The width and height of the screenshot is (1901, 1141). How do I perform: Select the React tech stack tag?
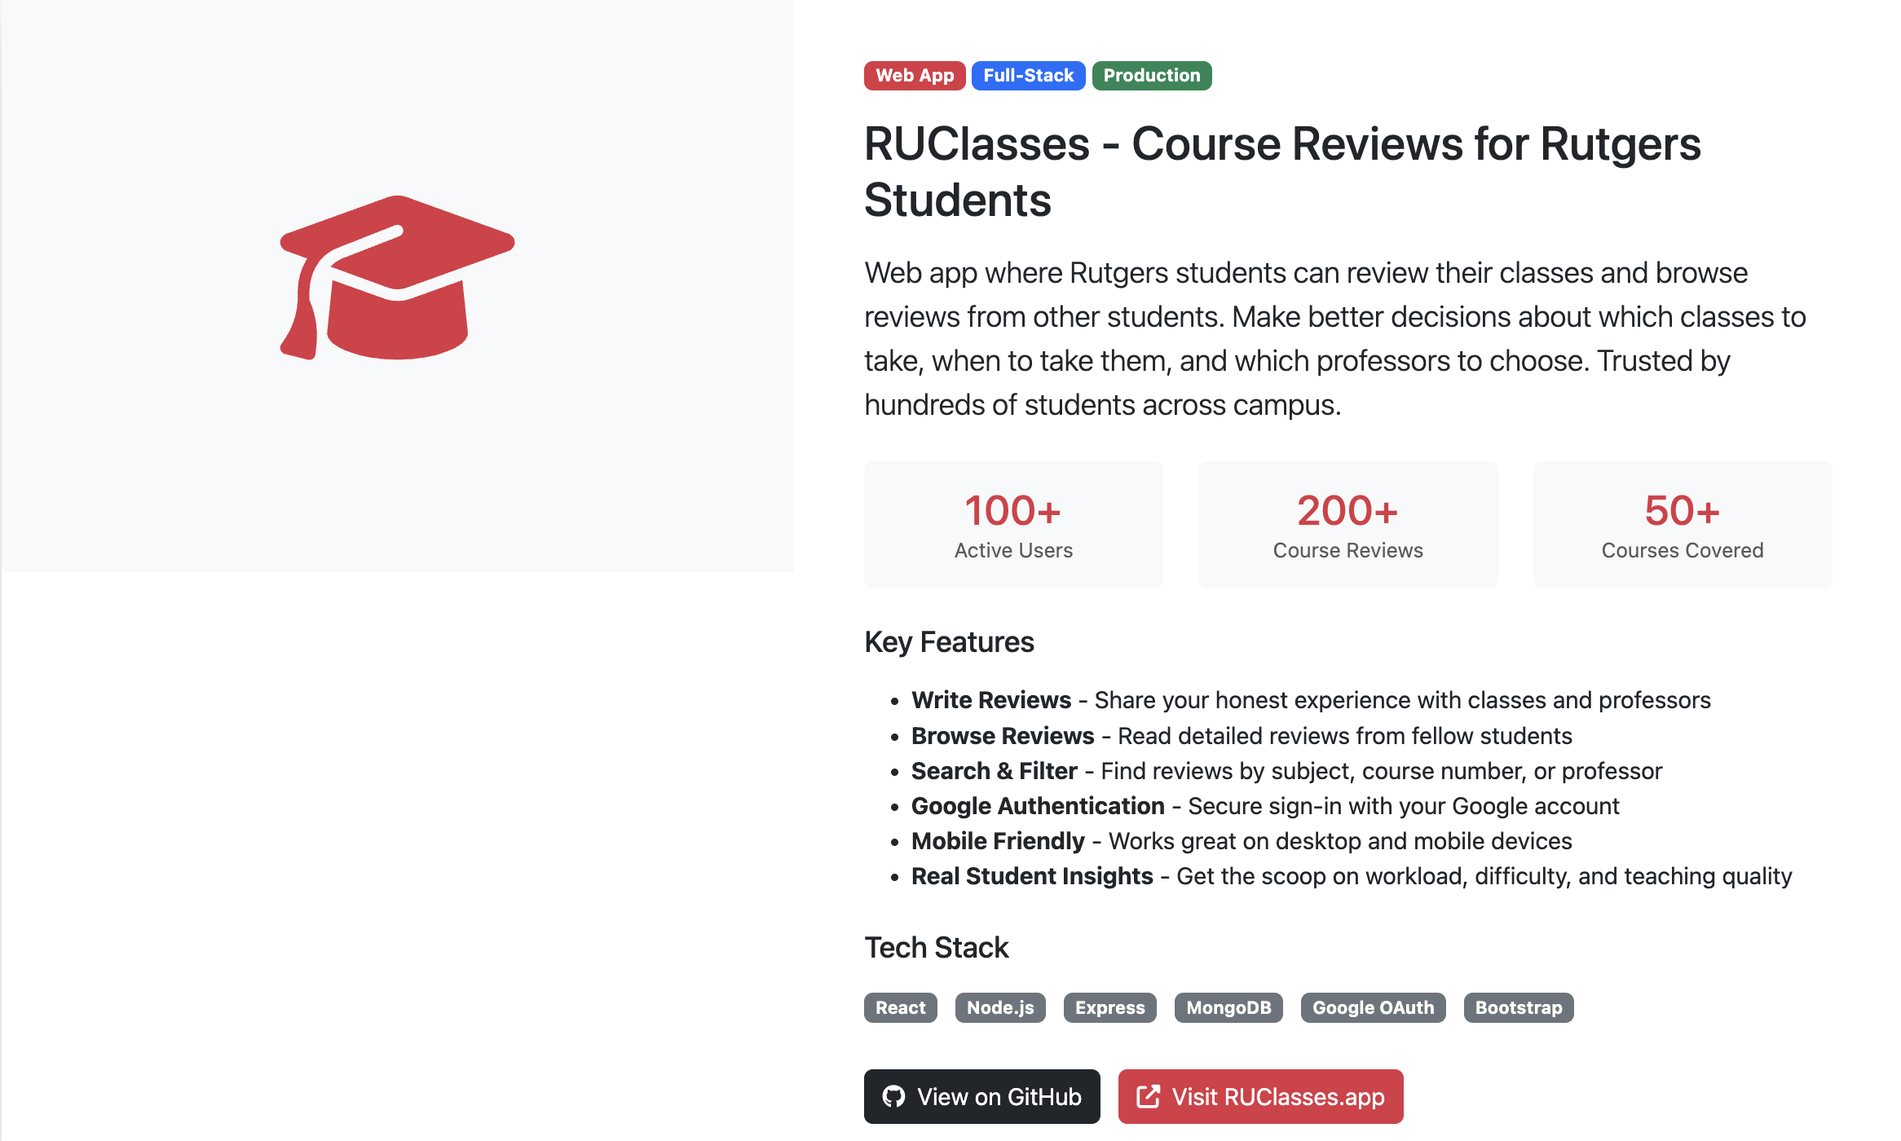900,1007
